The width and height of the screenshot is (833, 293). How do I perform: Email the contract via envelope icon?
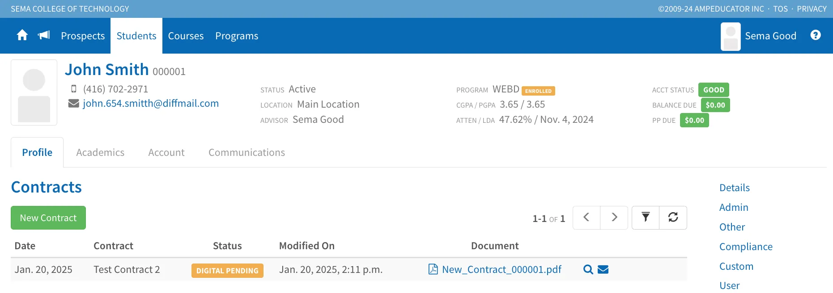[603, 269]
